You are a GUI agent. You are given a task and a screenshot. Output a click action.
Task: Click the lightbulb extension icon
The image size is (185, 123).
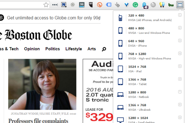point(162,5)
